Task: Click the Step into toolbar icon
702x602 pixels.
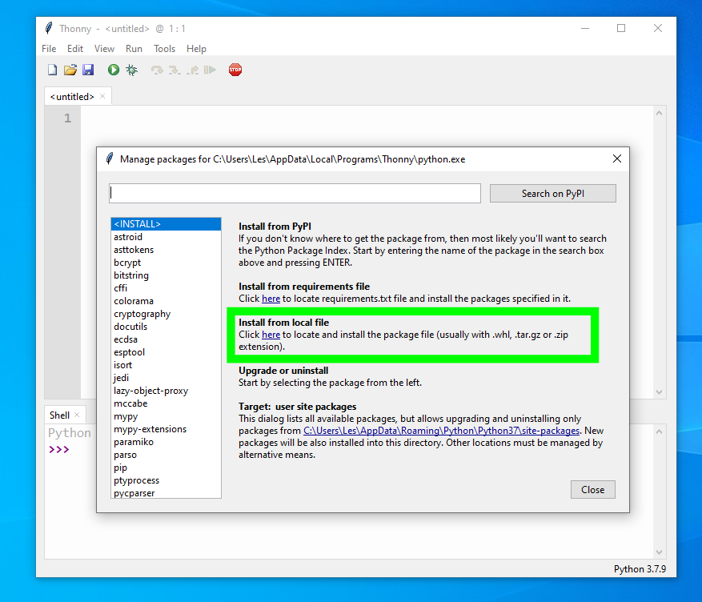Action: (174, 70)
